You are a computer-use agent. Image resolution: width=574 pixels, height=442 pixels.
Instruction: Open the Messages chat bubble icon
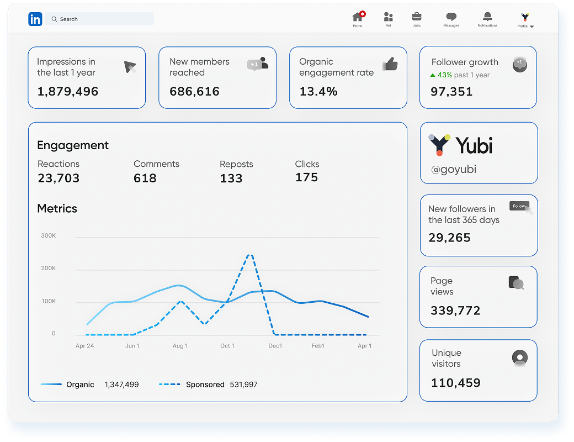(451, 17)
